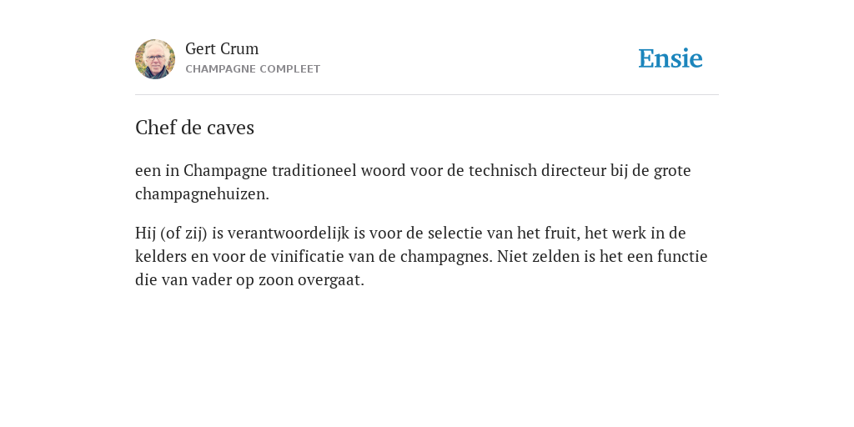The image size is (854, 427).
Task: Click the horizontal divider under the header
Action: click(427, 95)
